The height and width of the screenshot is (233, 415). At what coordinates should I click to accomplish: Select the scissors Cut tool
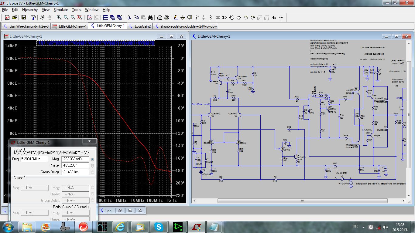click(129, 18)
